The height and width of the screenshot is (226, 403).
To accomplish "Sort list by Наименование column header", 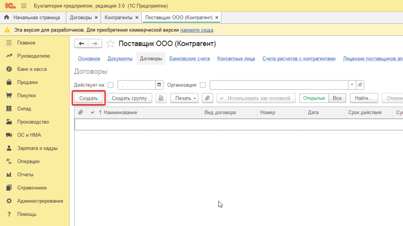I will (x=120, y=113).
